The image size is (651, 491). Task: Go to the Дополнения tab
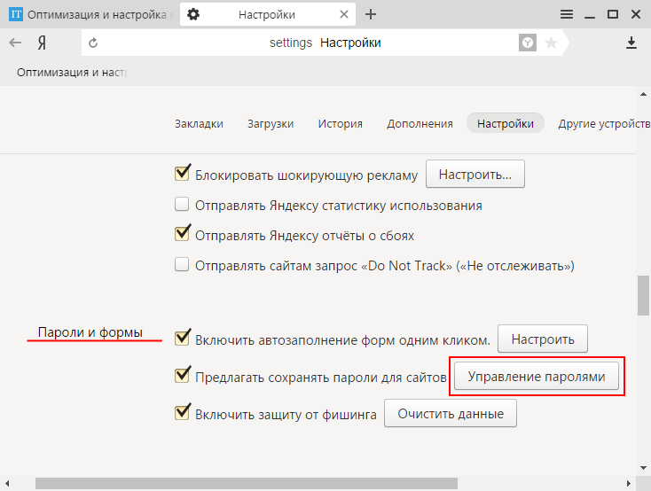tap(420, 124)
